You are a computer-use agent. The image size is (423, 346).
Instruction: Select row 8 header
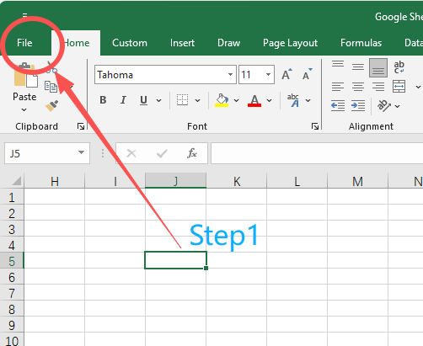pos(12,310)
